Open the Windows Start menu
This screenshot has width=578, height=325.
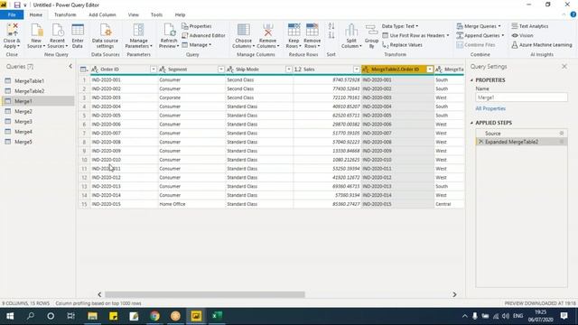(10, 316)
